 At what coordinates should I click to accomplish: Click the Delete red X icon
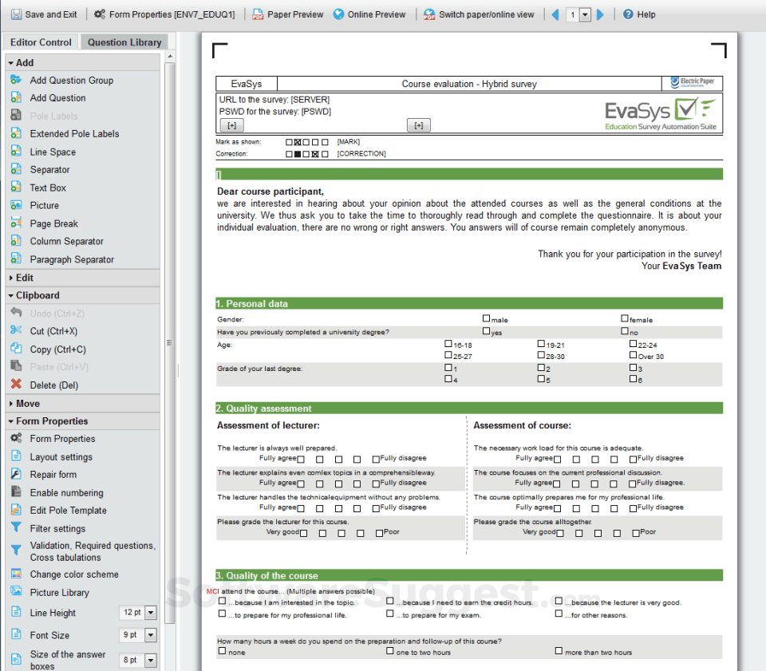tap(16, 385)
